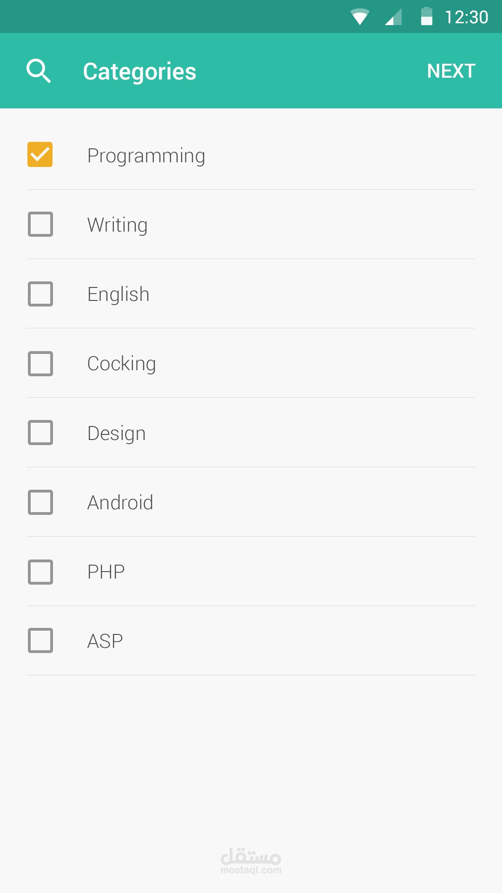The height and width of the screenshot is (893, 502).
Task: Check the Writing checkbox
Action: (40, 224)
